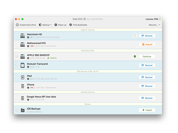Image resolution: width=178 pixels, height=133 pixels.
Task: Click the Google Nexus 6P device icon
Action: pos(23,98)
